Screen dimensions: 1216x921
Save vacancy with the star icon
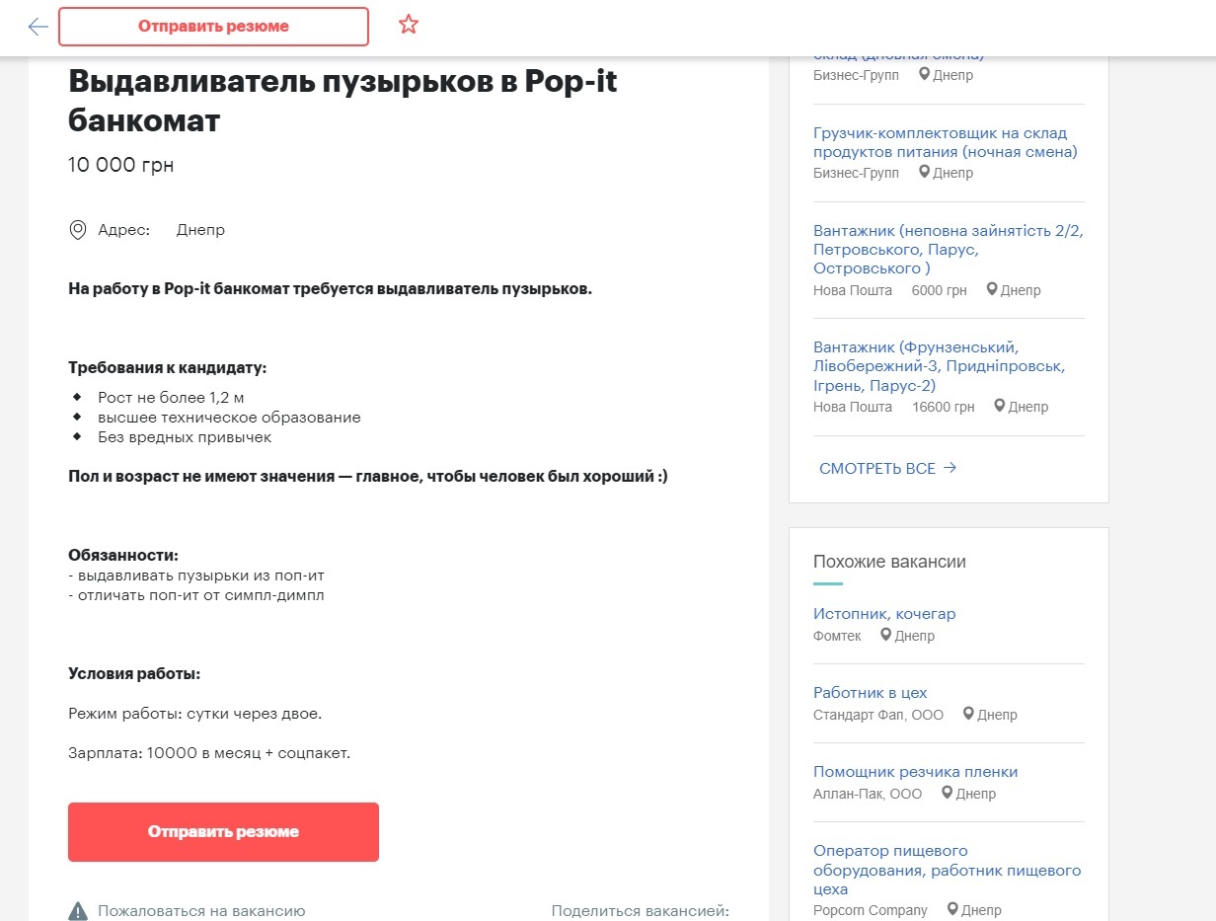pos(409,26)
